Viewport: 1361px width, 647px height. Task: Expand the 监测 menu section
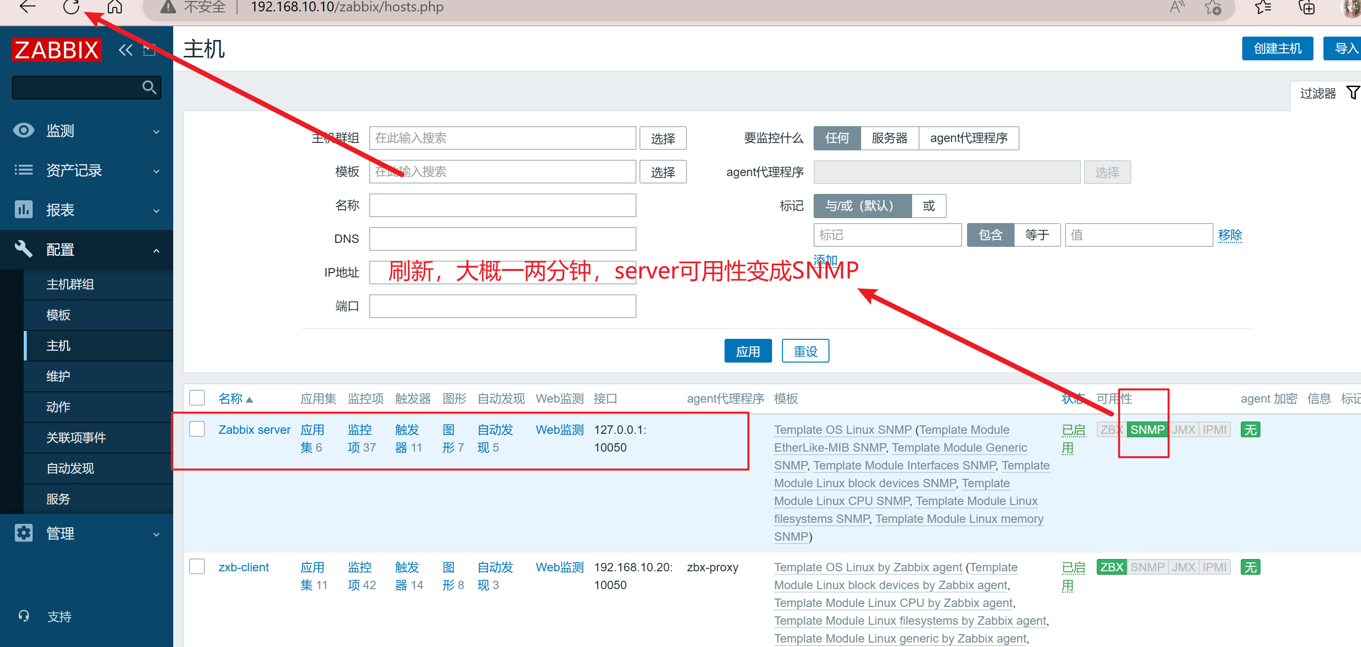[87, 131]
